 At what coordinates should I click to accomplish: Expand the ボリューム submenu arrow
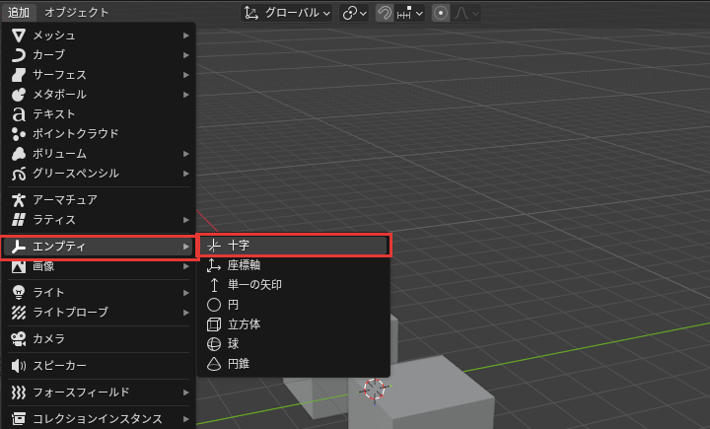coord(185,154)
